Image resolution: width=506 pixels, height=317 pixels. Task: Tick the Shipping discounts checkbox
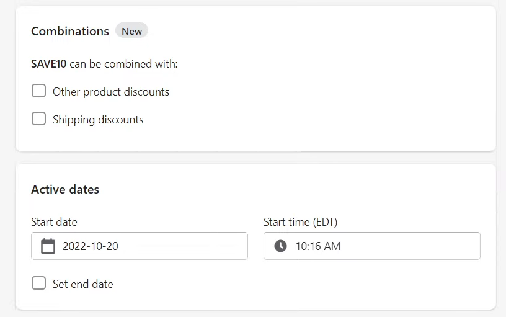(x=38, y=118)
